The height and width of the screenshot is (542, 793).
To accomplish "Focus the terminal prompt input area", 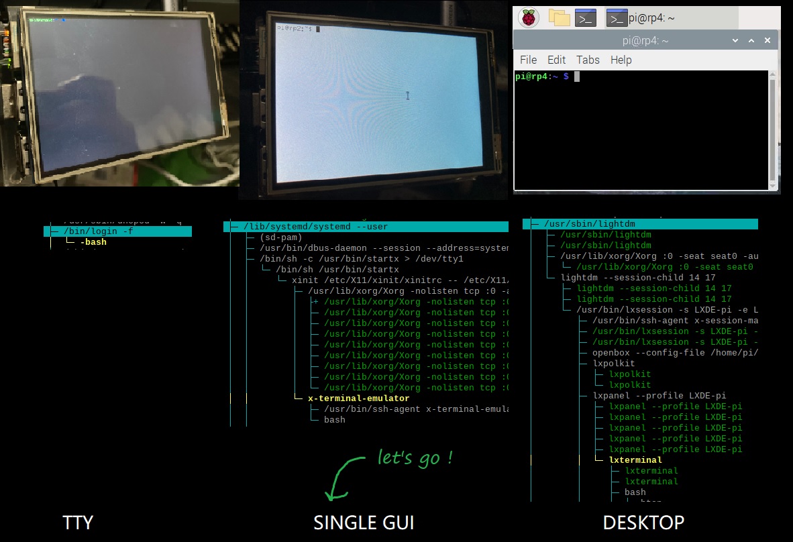I will [x=637, y=127].
